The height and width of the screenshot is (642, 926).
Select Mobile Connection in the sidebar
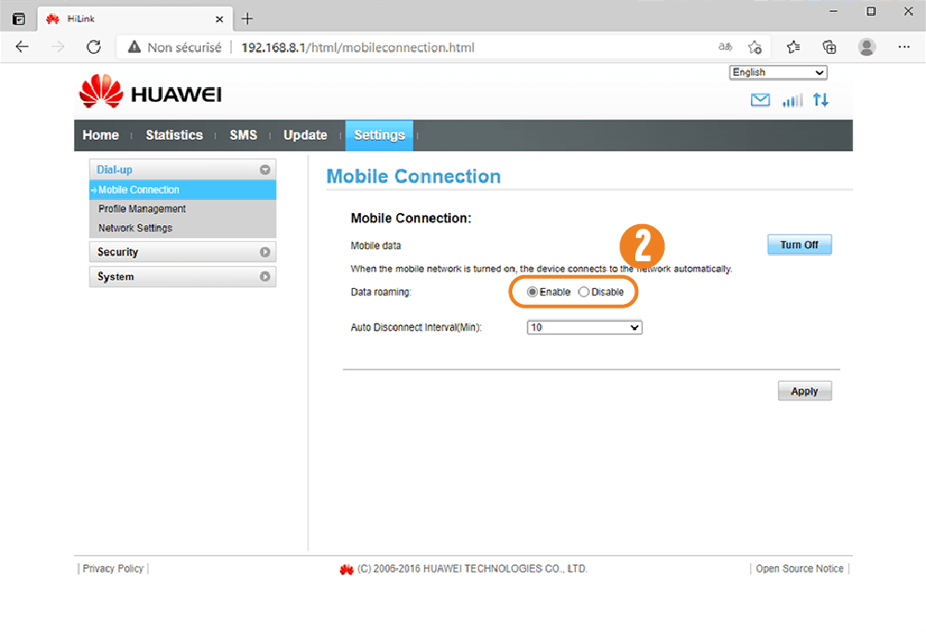point(182,190)
